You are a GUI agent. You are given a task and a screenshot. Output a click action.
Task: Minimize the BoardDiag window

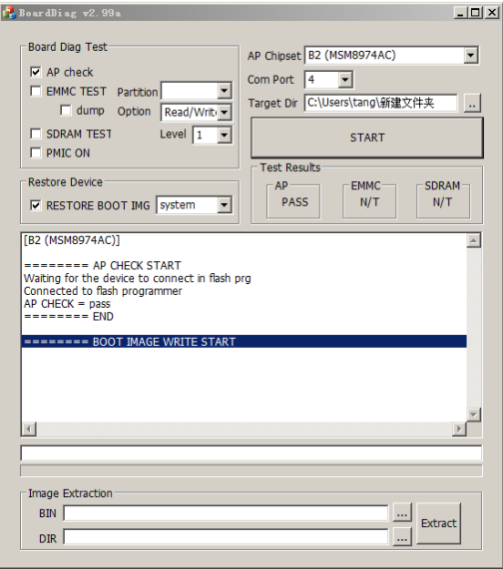460,13
